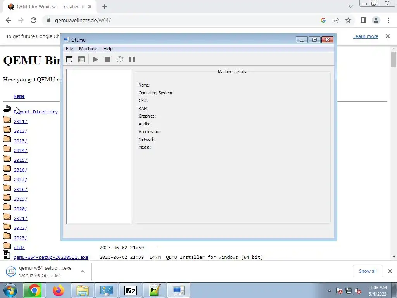The image size is (397, 298).
Task: Open the Windows Start menu
Action: pyautogui.click(x=10, y=290)
